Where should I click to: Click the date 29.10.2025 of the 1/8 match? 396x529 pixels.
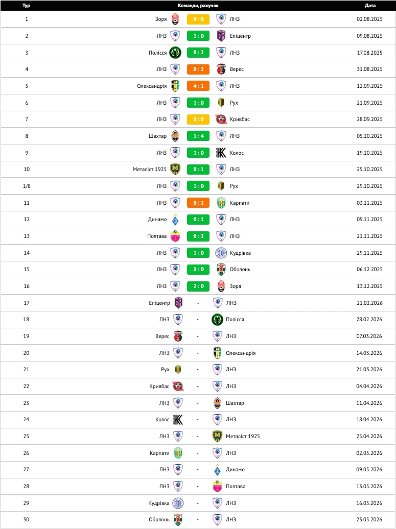pyautogui.click(x=369, y=186)
